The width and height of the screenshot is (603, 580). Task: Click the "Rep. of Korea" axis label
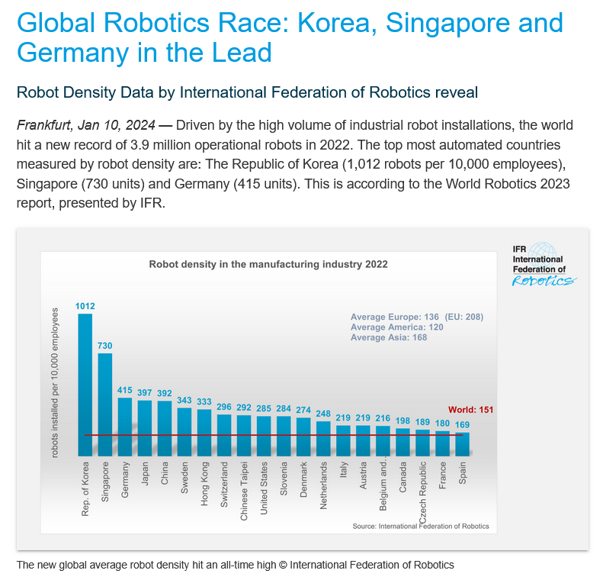(85, 488)
